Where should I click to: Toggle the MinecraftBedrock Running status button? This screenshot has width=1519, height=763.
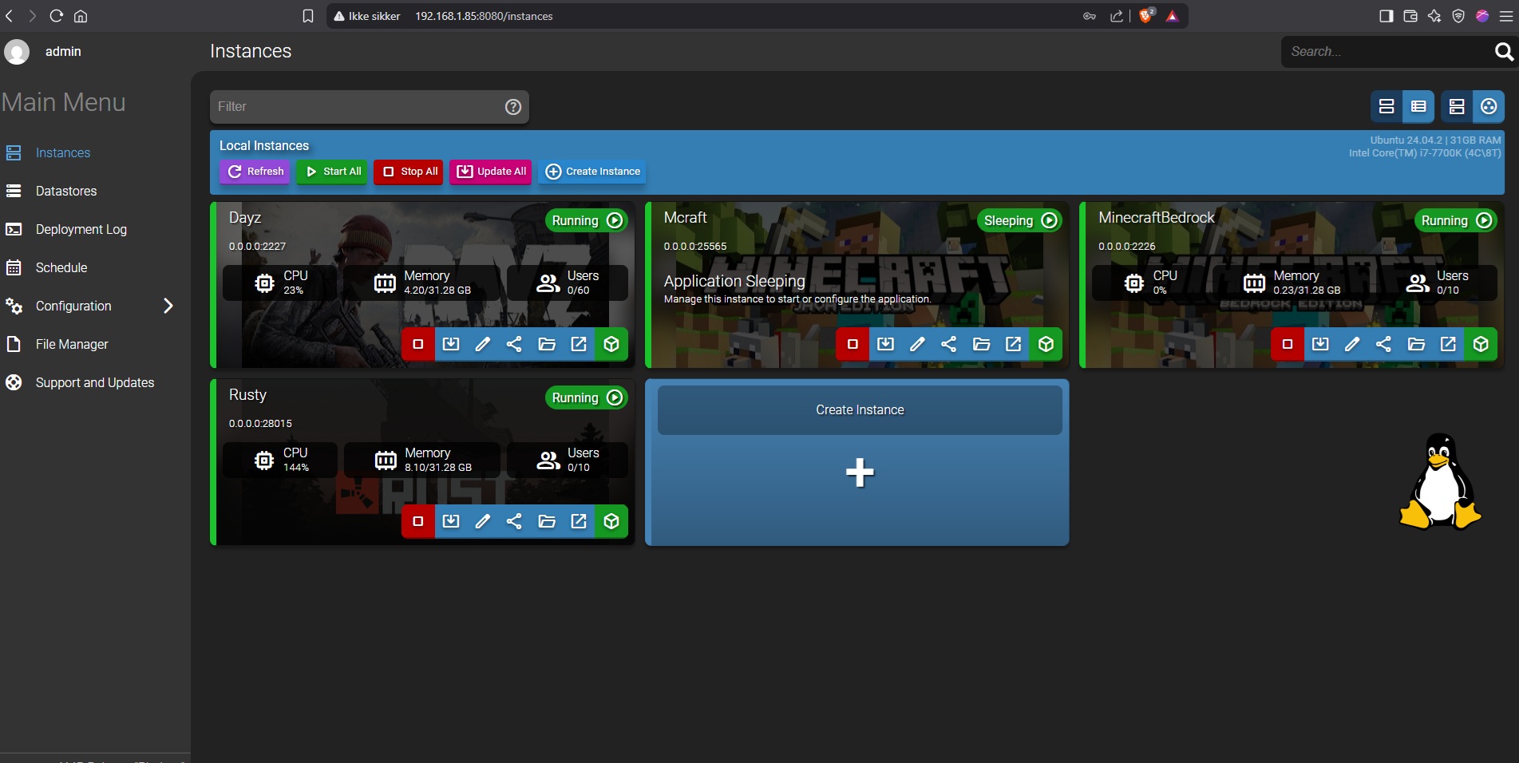pos(1456,220)
